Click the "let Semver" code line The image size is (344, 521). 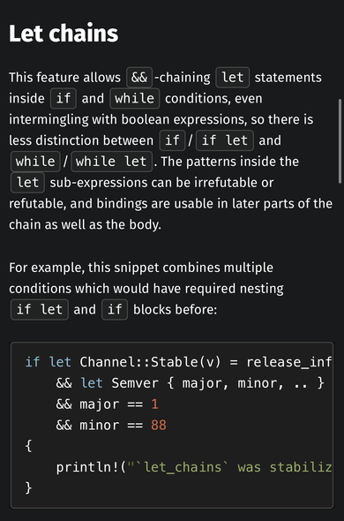point(190,383)
